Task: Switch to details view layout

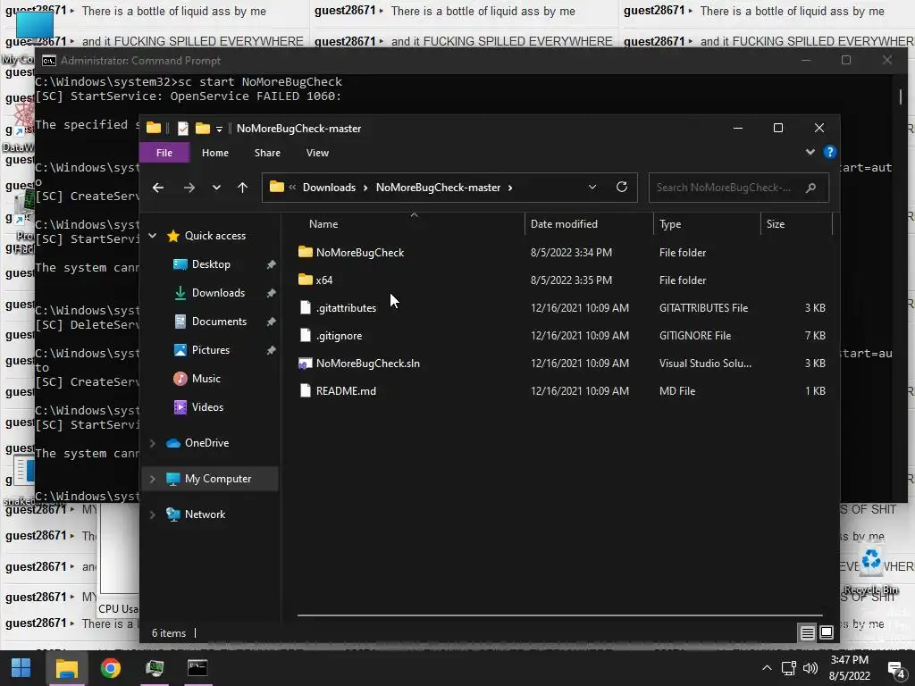Action: (808, 632)
